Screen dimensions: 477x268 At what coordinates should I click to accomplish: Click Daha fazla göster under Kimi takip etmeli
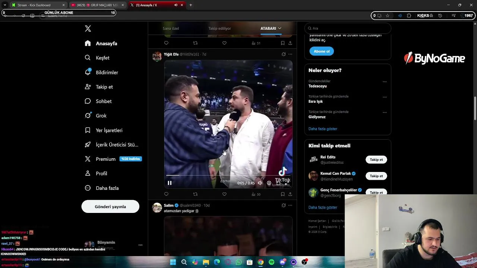pos(323,207)
